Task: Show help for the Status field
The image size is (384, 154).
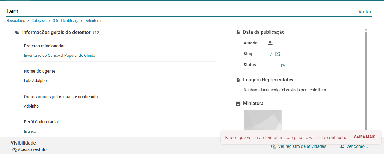Action: pos(283,65)
